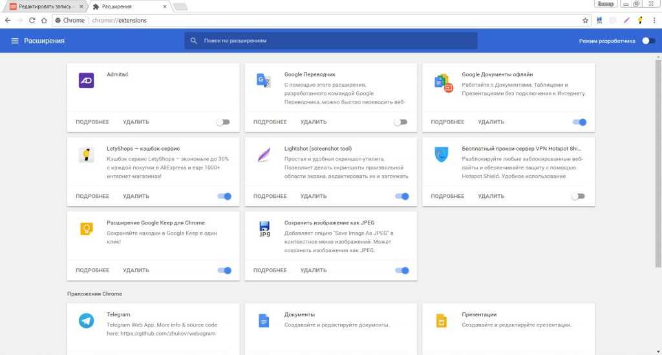Screen dimensions: 662x355
Task: Click the Lightshot feather toolbar icon
Action: [626, 20]
